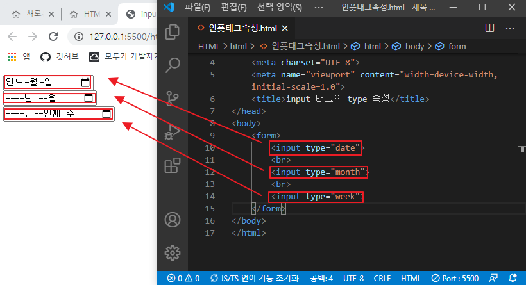Click the VS Code logo icon
The image size is (526, 285).
coord(169,7)
